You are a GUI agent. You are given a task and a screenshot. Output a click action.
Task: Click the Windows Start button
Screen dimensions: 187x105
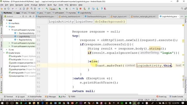point(2,103)
